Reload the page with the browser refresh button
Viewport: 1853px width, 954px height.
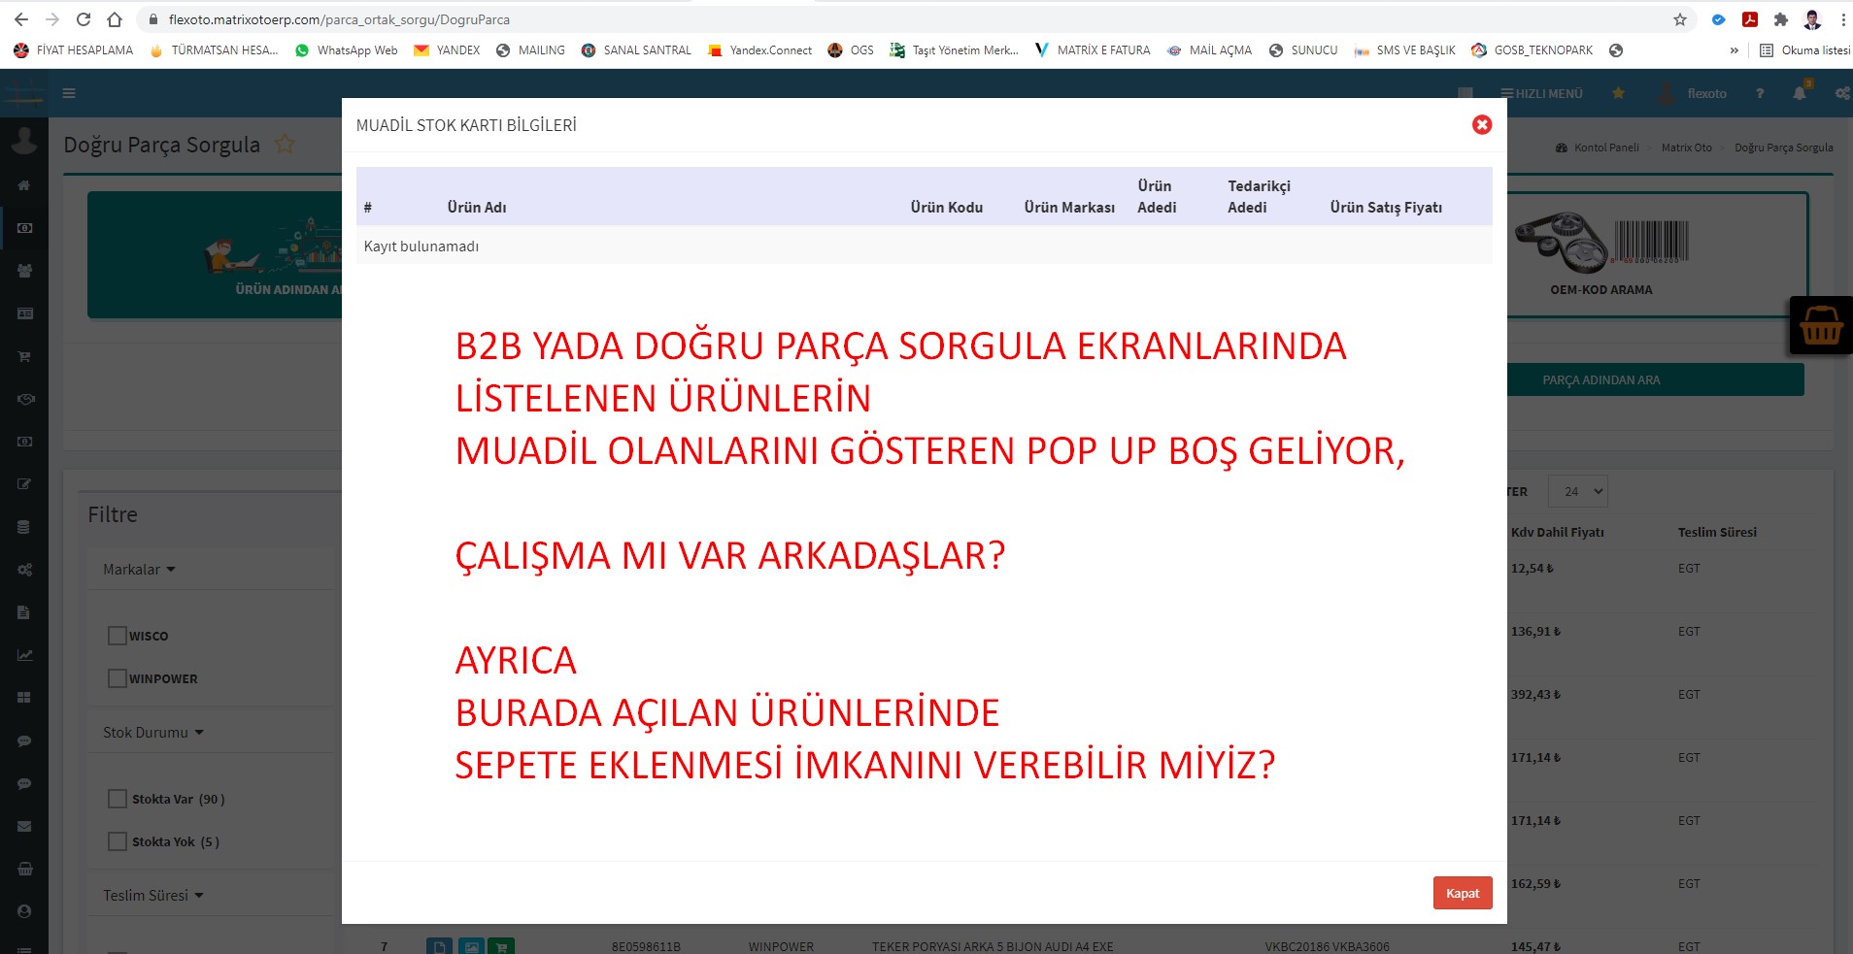pyautogui.click(x=84, y=19)
